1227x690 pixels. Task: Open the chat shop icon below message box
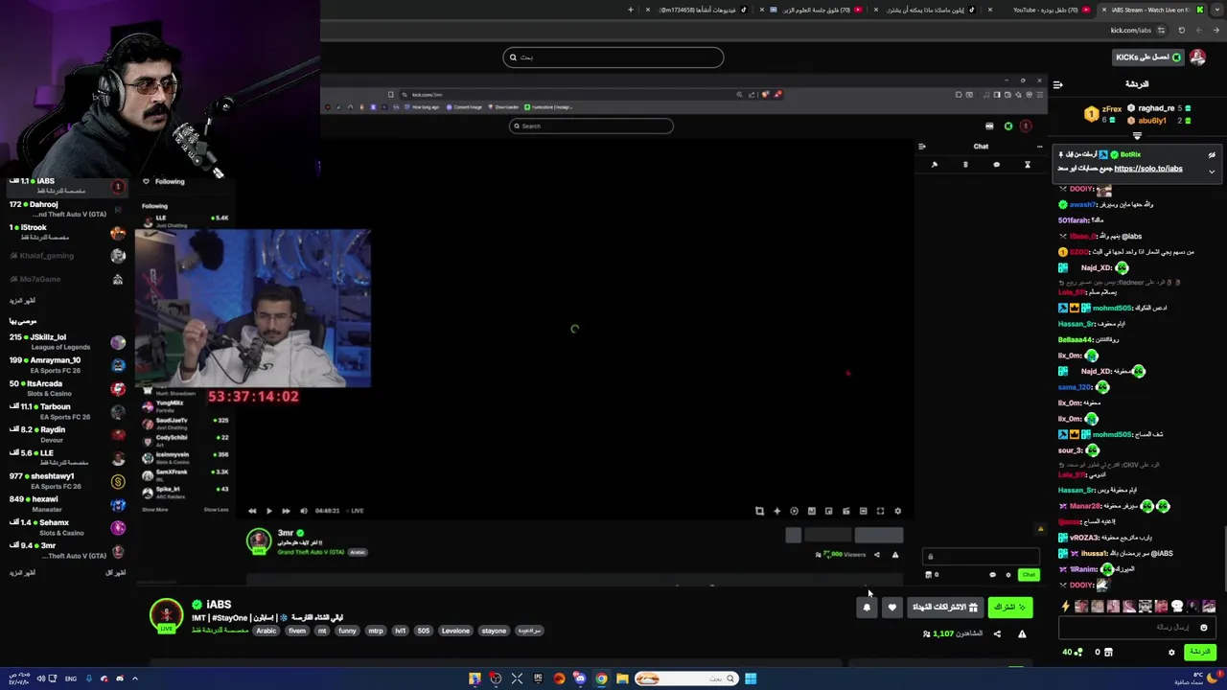pos(1108,652)
